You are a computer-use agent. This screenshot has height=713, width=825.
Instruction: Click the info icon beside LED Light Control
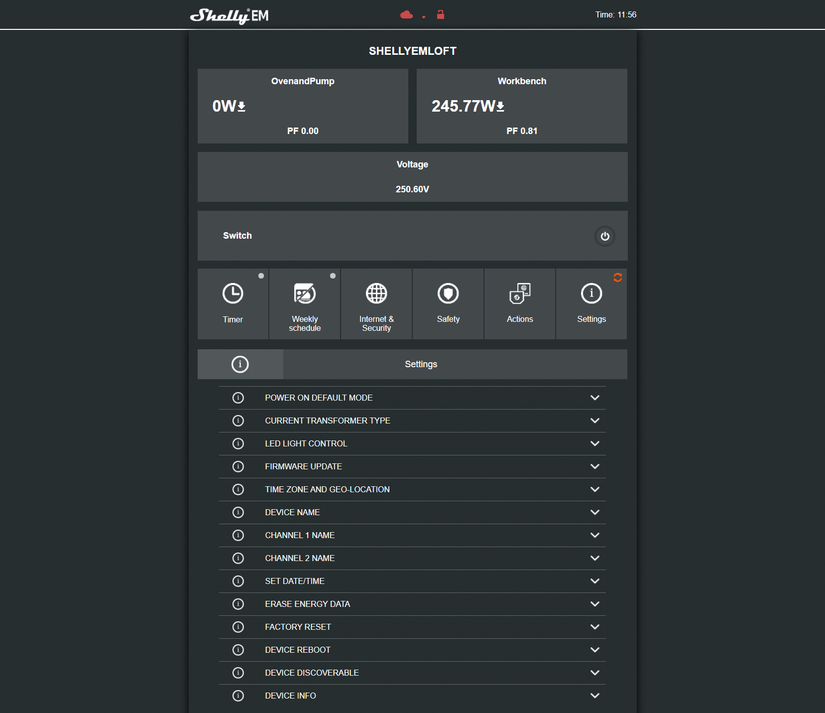(238, 443)
